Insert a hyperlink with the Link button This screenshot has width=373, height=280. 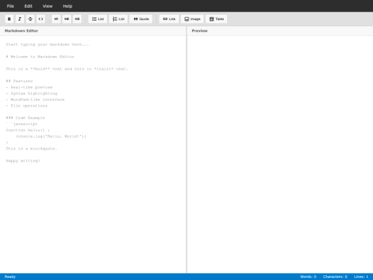[x=169, y=19]
